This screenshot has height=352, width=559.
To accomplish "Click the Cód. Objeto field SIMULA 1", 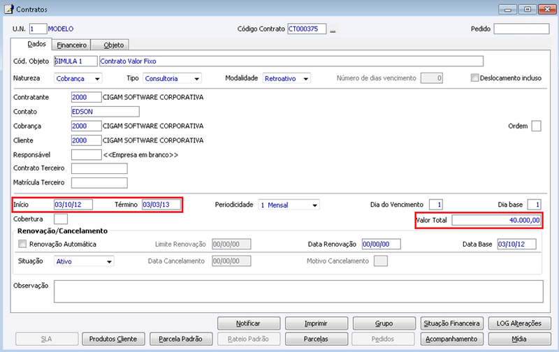I will (x=75, y=61).
